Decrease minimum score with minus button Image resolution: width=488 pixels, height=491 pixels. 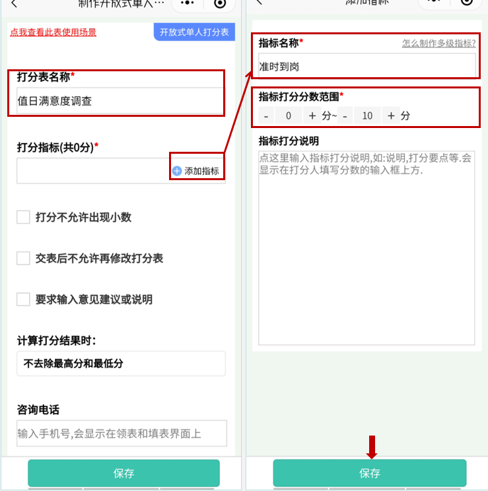coord(266,116)
